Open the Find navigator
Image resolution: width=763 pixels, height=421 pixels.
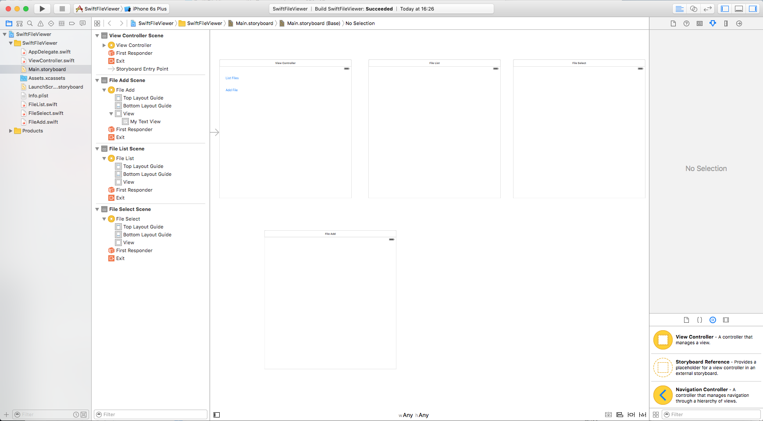tap(30, 24)
